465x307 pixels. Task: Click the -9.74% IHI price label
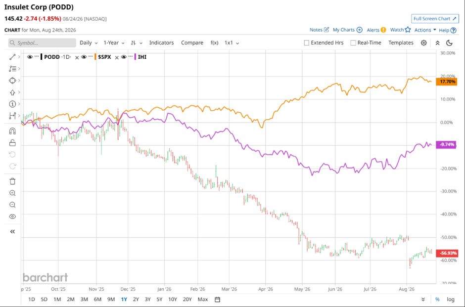(447, 145)
